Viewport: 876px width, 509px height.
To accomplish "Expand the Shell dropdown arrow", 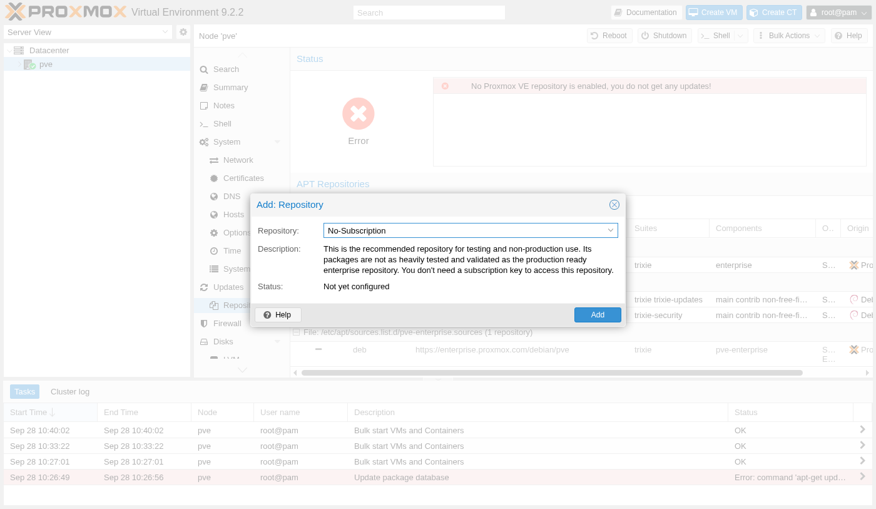I will pyautogui.click(x=741, y=36).
